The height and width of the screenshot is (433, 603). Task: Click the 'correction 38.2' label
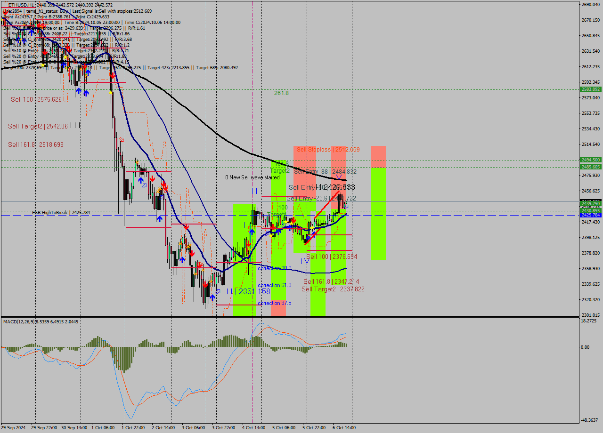pos(275,268)
